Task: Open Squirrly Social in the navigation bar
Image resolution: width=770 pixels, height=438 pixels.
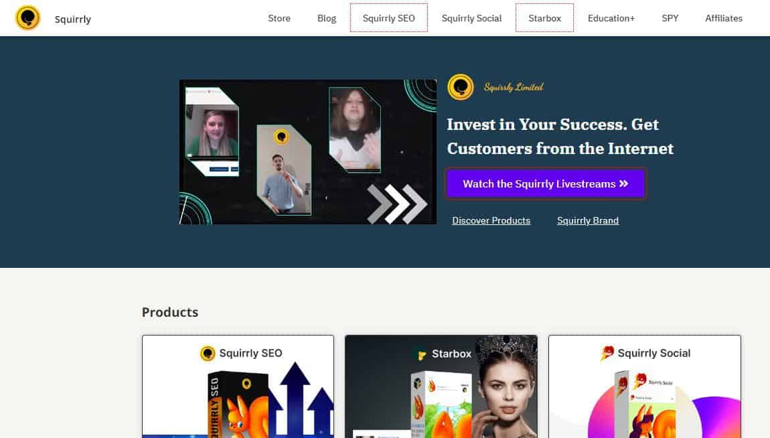Action: coord(471,18)
